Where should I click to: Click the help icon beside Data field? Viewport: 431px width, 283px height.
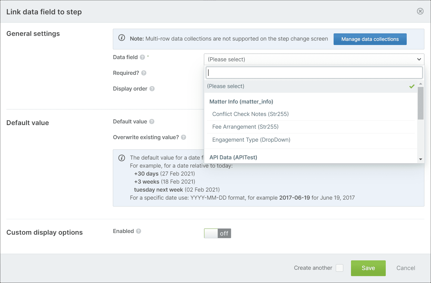coord(143,57)
